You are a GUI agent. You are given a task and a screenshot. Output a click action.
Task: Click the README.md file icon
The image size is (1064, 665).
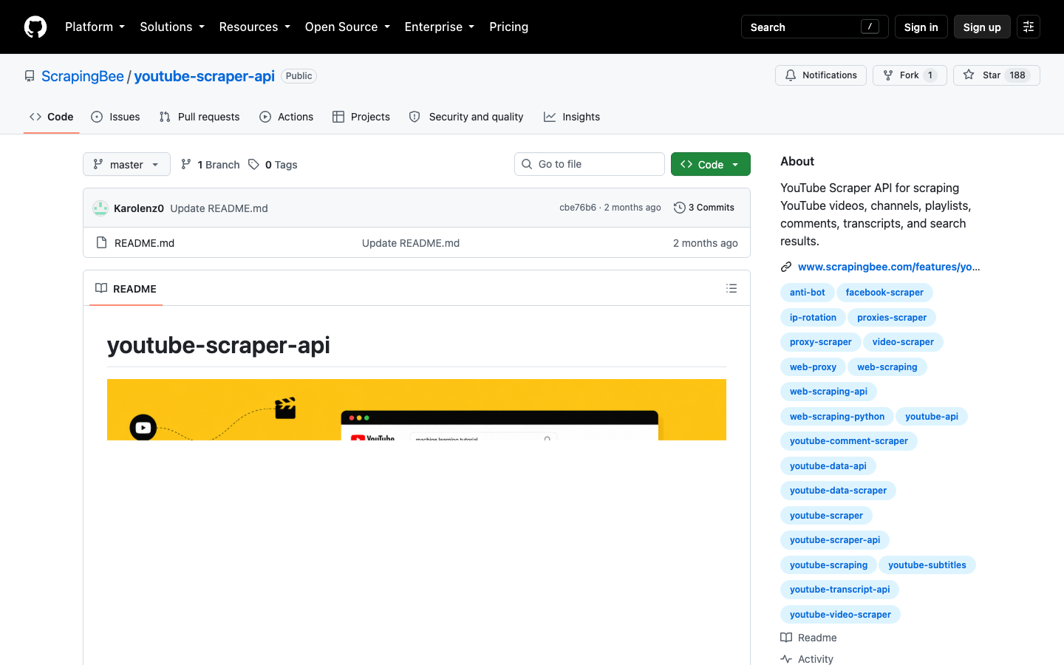102,242
